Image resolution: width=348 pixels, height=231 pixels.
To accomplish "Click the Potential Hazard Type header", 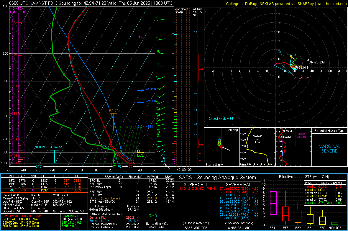I will 329,131.
